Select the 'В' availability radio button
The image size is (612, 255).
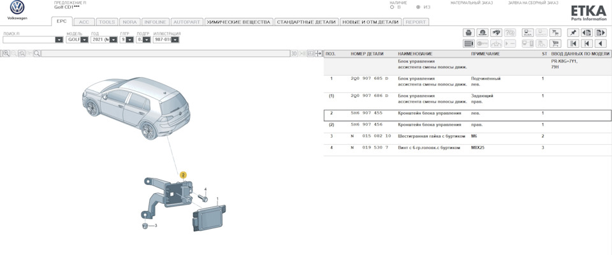[392, 7]
